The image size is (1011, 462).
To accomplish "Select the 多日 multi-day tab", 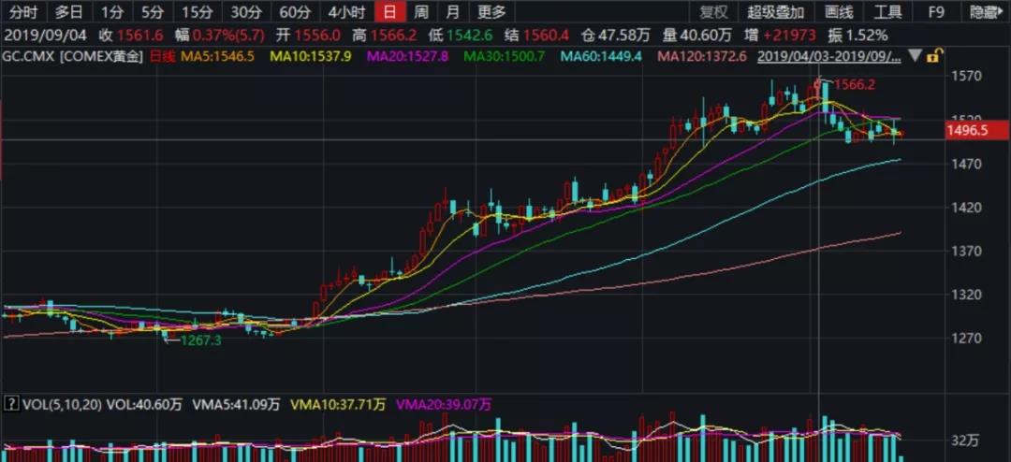I will click(x=69, y=12).
